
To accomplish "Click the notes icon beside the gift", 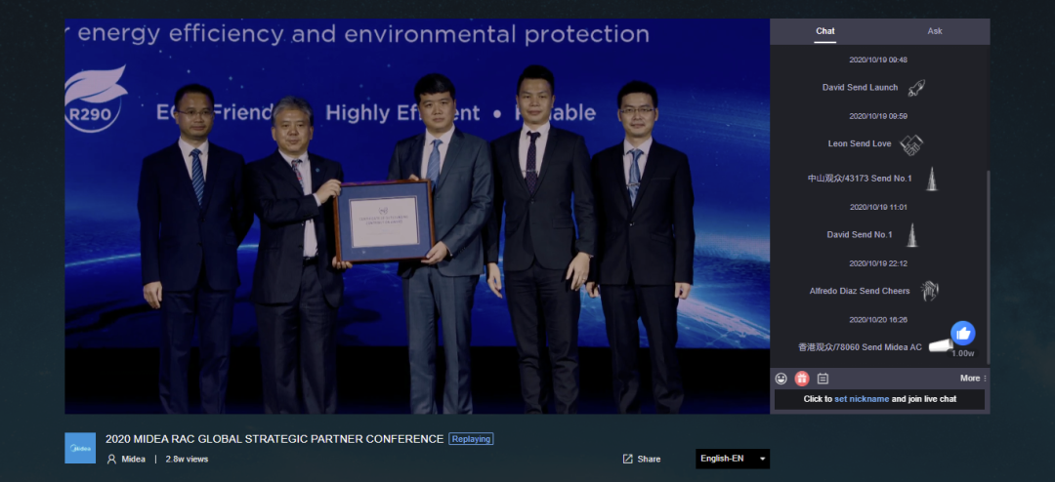I will click(823, 379).
